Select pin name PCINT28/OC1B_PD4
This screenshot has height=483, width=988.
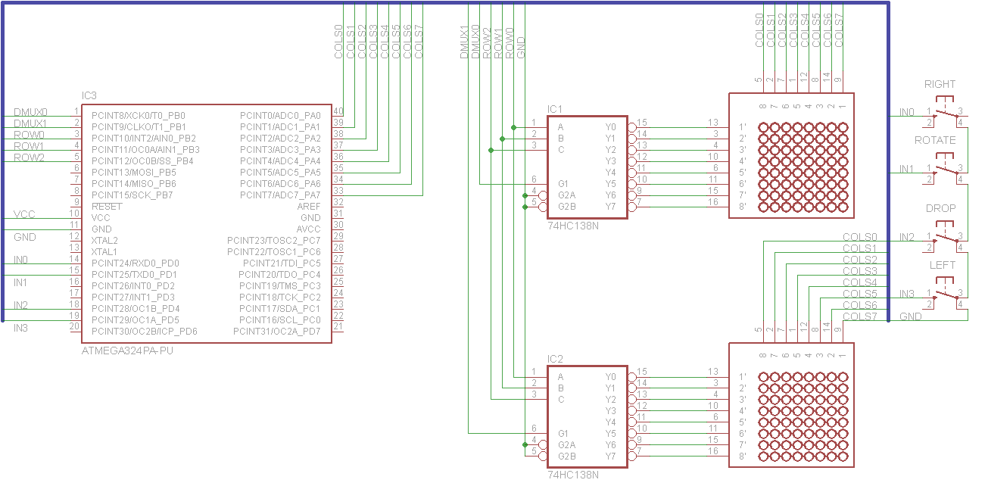click(136, 308)
